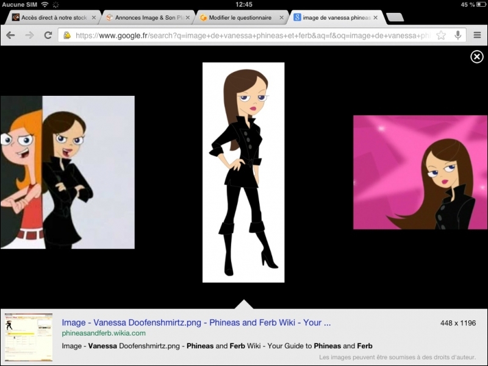
Task: Tap the 'Aucune SIM' carrier text
Action: click(x=20, y=4)
